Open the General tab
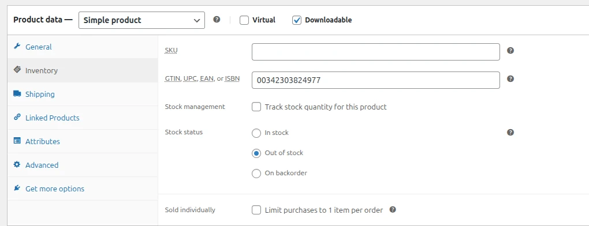Viewport: 589px width, 226px height. pyautogui.click(x=83, y=47)
